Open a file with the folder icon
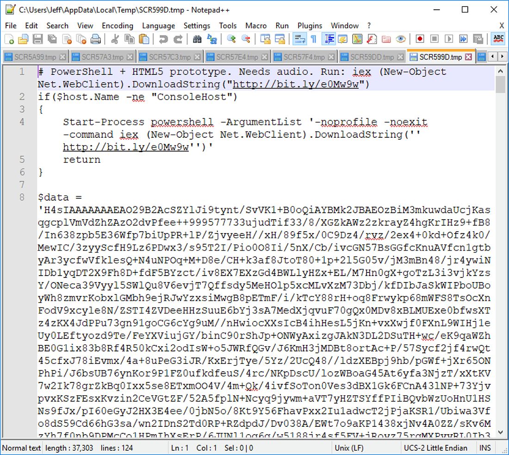 point(23,39)
